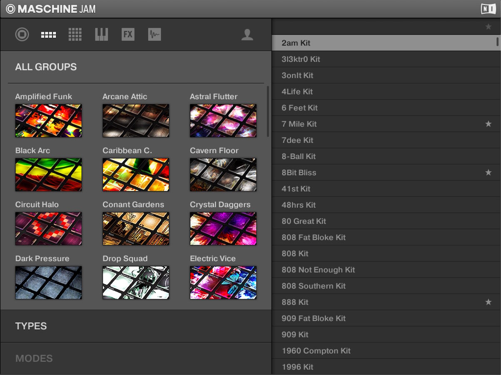Choose the Crystal Daggers product tile
501x375 pixels.
(223, 229)
